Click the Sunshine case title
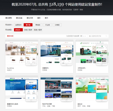 click(10, 68)
